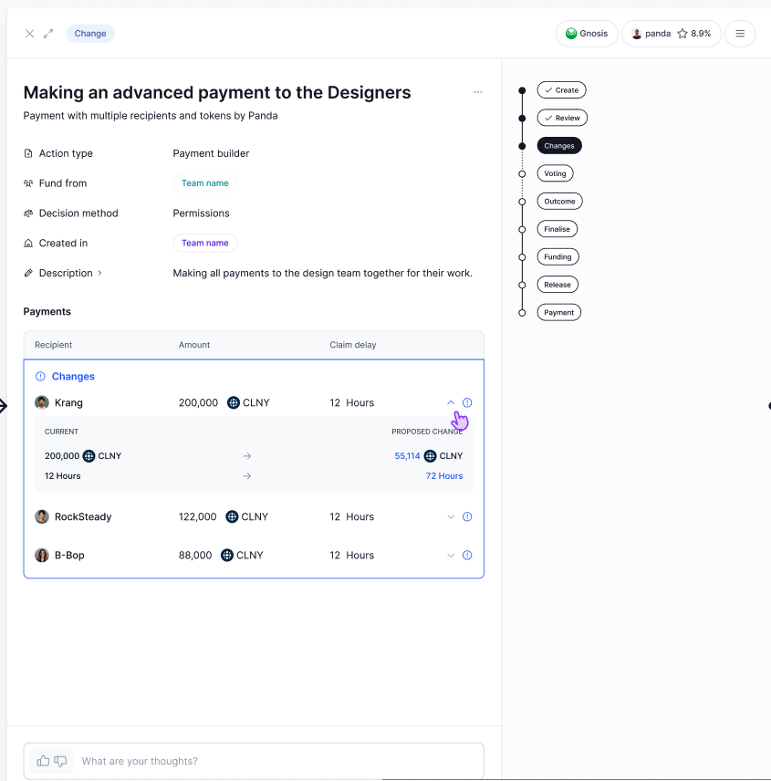Click the thumbs down icon in comment box
The width and height of the screenshot is (771, 781).
[61, 761]
